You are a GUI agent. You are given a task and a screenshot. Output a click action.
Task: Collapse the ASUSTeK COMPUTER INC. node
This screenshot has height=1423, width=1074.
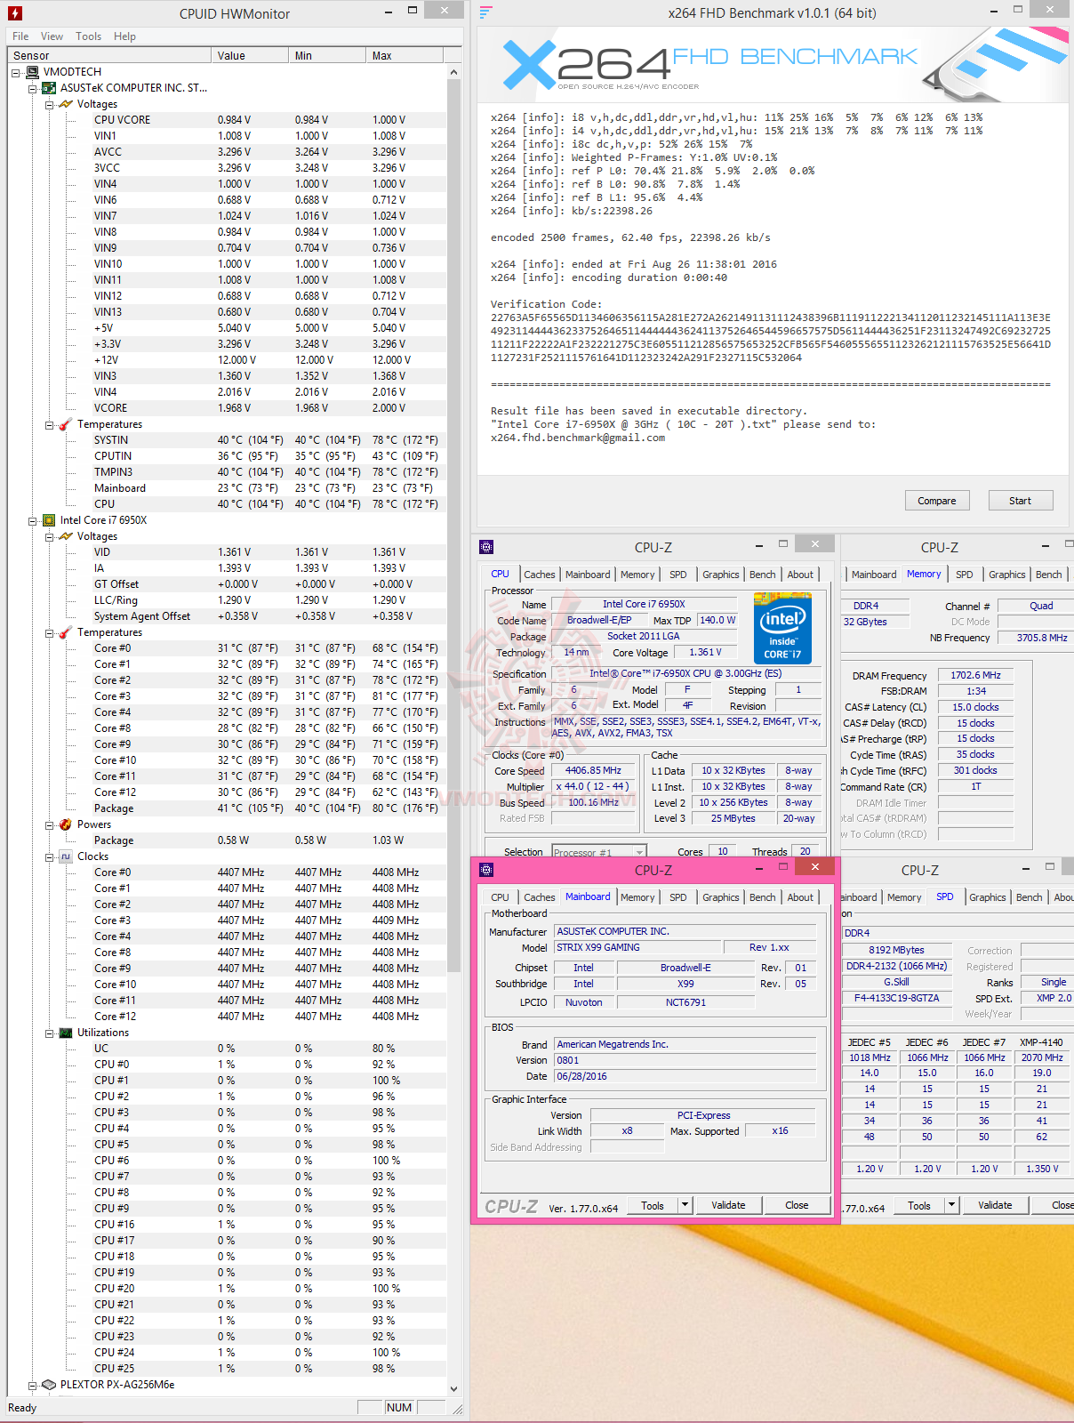pyautogui.click(x=33, y=88)
